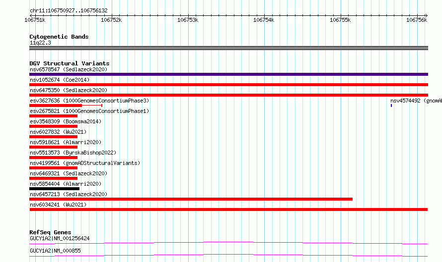Click the 106755k ruler tick label
Viewport: 442px width, 262px height.
(340, 20)
